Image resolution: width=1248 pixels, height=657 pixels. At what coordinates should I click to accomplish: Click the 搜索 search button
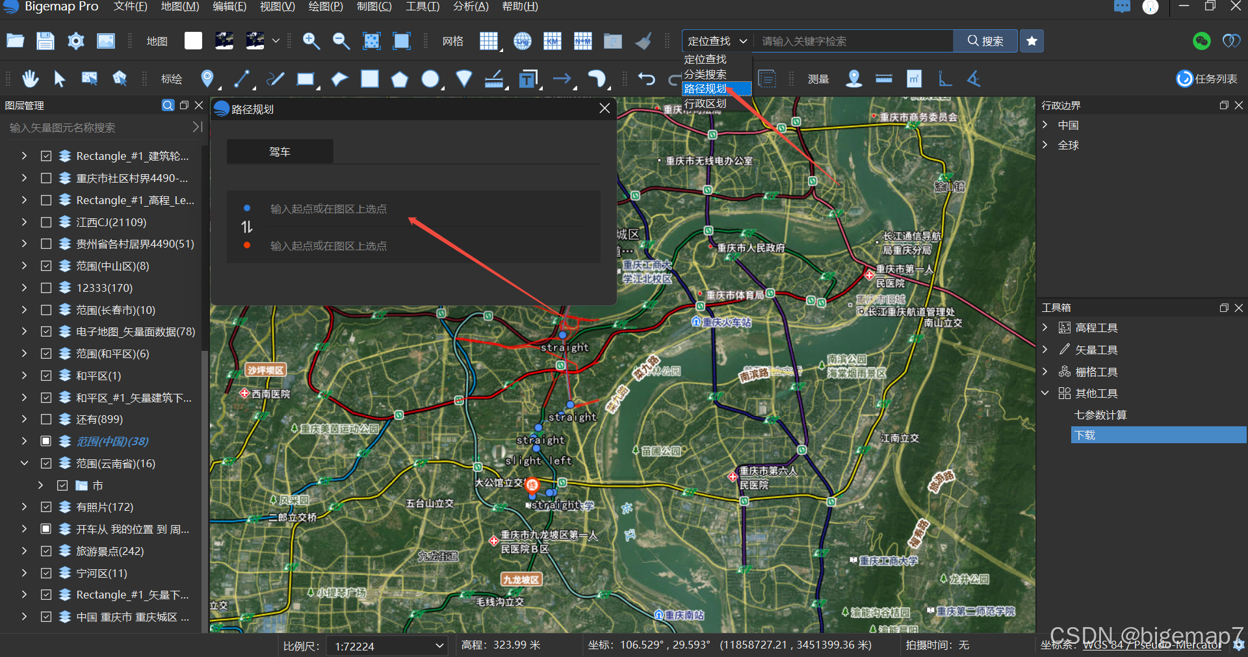click(x=985, y=41)
